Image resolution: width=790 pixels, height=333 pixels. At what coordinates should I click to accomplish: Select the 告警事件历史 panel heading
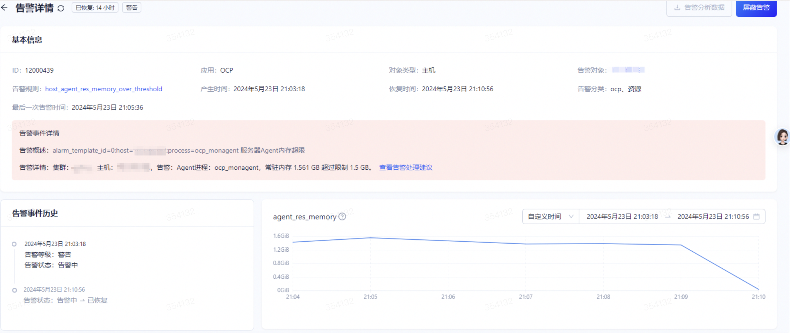[35, 213]
